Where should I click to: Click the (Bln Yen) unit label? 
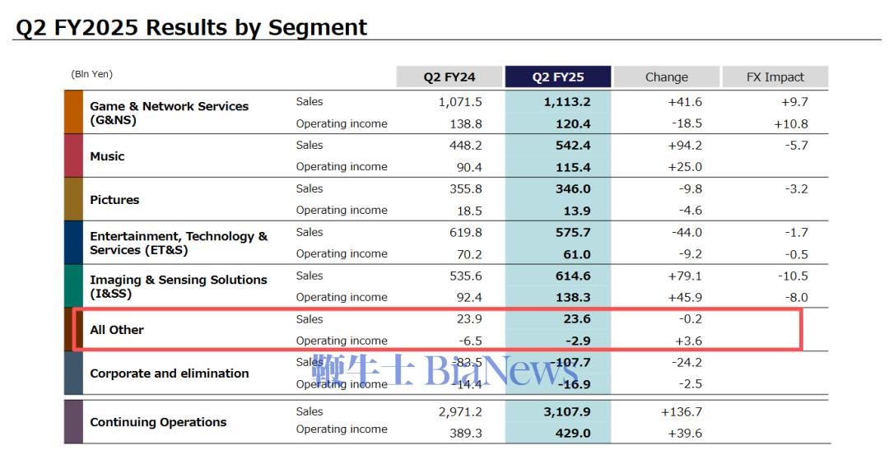tap(91, 75)
